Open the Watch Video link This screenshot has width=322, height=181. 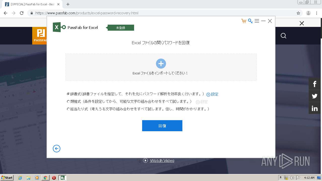pos(162,160)
